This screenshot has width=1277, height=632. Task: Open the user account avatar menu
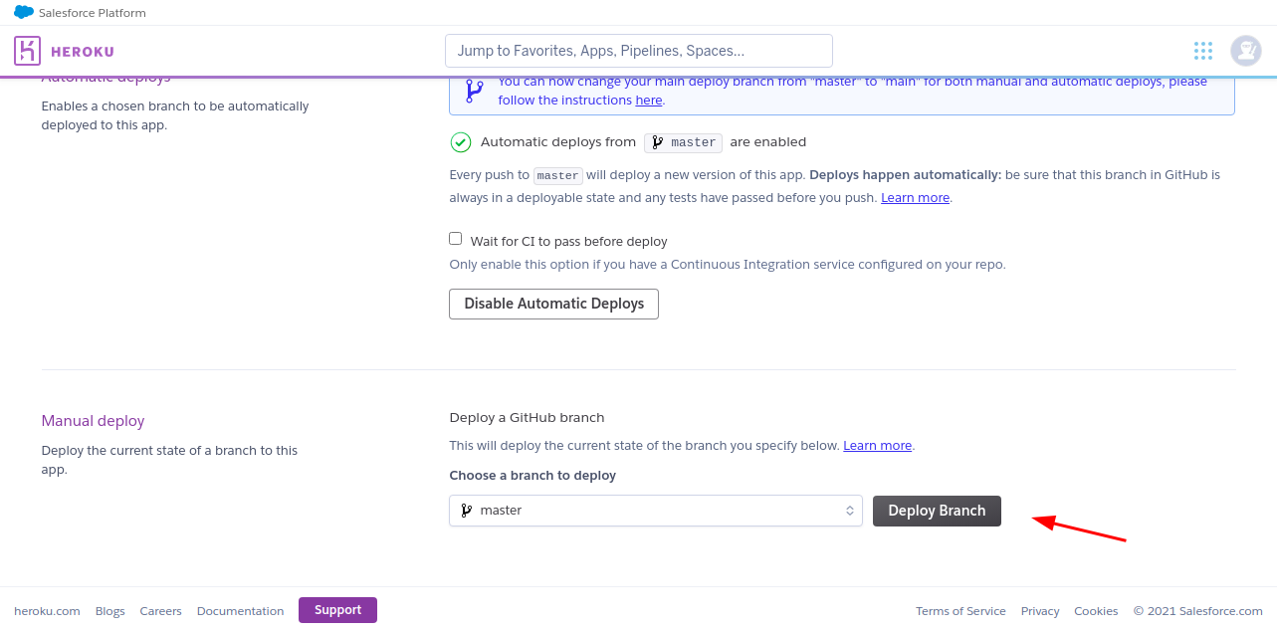[1245, 51]
